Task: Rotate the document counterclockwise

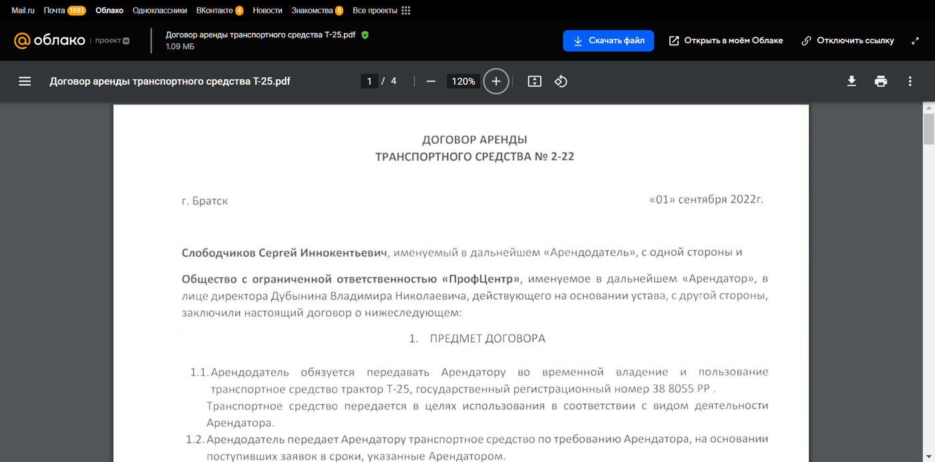Action: tap(561, 81)
